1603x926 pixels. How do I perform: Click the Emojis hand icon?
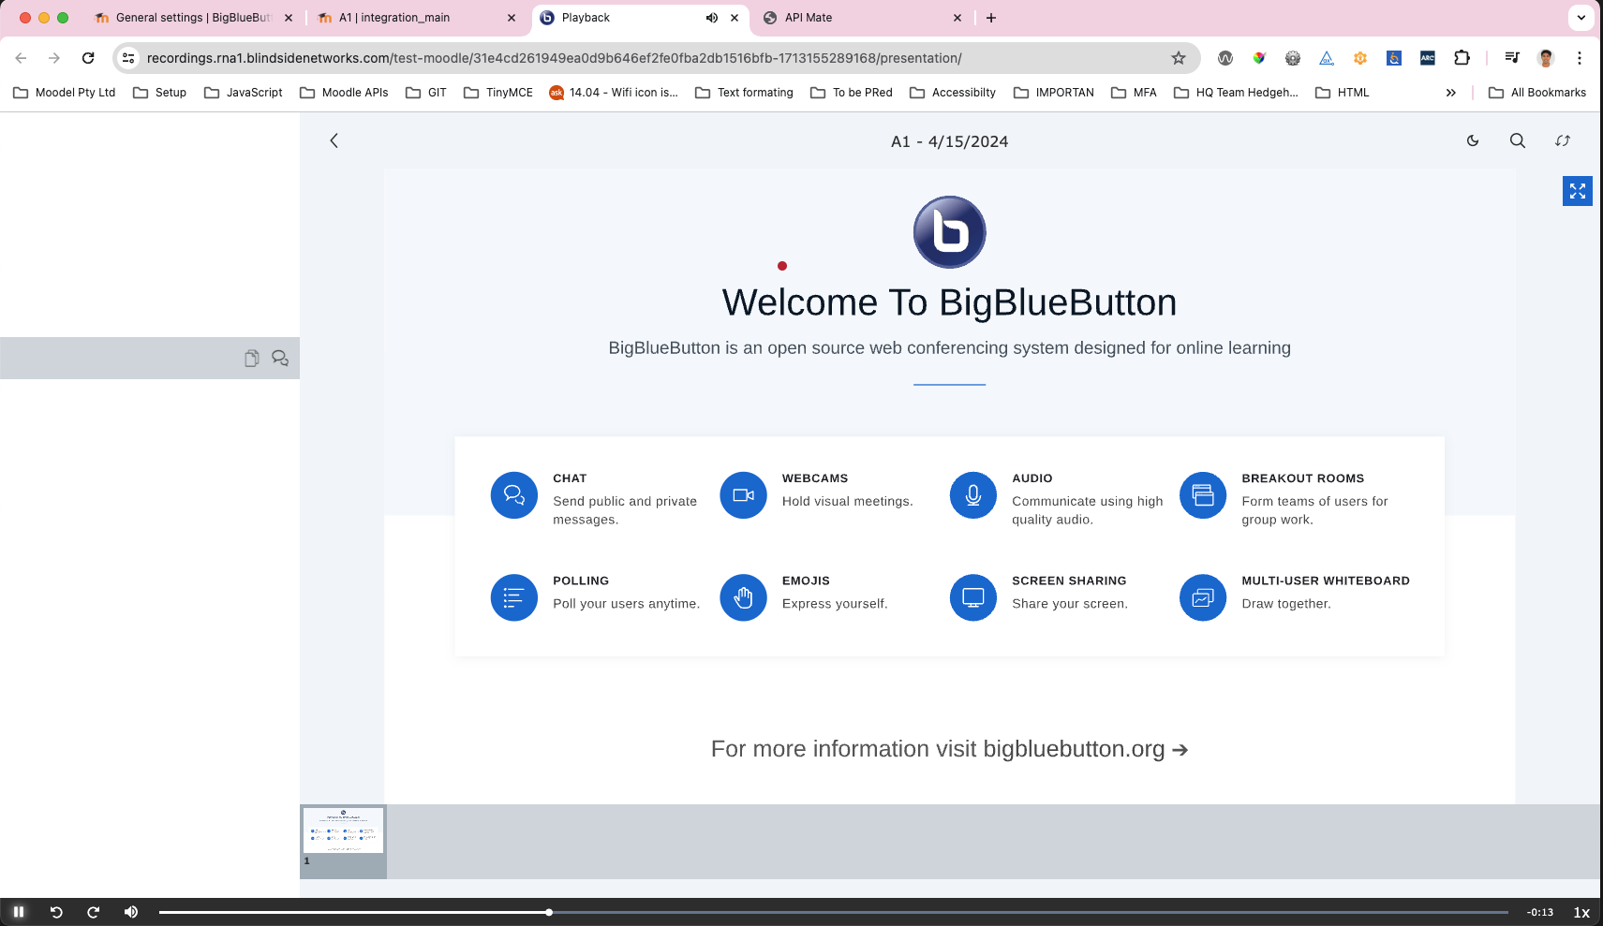[x=744, y=597]
